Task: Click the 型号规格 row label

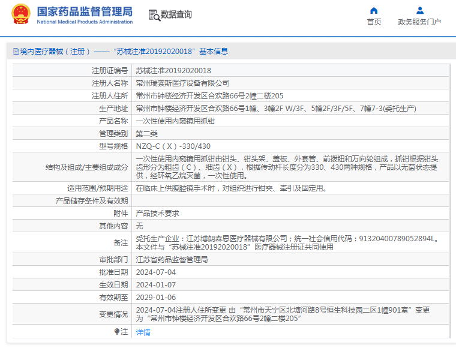Action: coord(113,146)
